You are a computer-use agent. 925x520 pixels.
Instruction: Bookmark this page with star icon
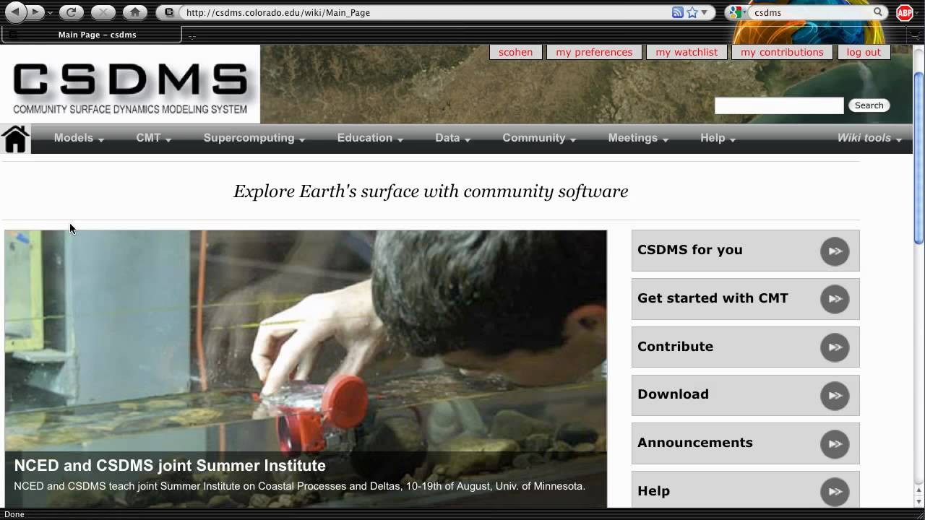[692, 12]
